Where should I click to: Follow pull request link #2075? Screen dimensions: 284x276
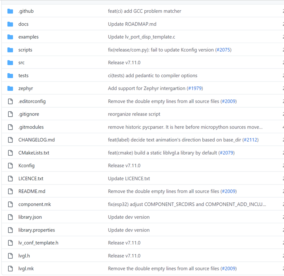223,50
